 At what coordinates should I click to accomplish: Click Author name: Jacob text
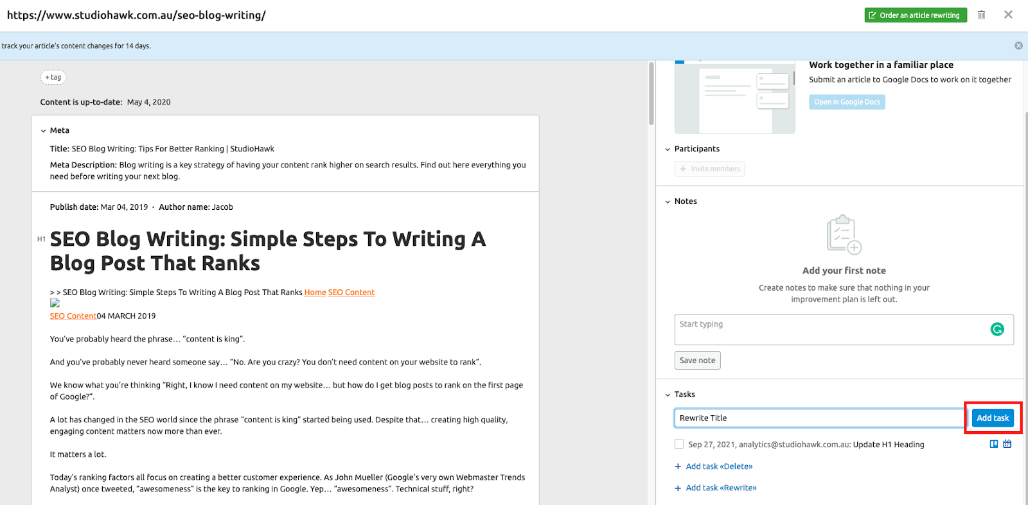pos(196,207)
